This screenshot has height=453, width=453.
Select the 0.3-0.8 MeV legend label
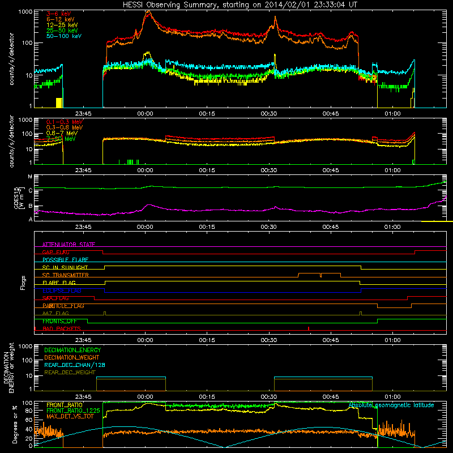coord(65,127)
